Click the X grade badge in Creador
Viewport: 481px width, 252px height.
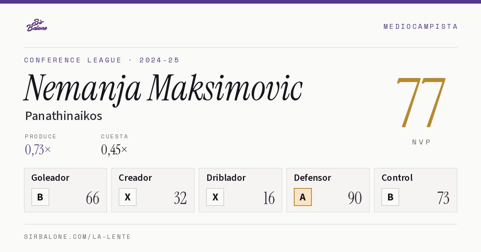(x=127, y=197)
